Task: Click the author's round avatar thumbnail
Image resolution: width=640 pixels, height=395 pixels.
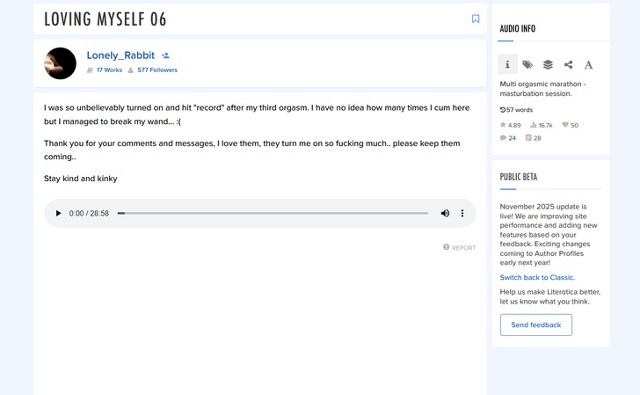Action: tap(60, 63)
